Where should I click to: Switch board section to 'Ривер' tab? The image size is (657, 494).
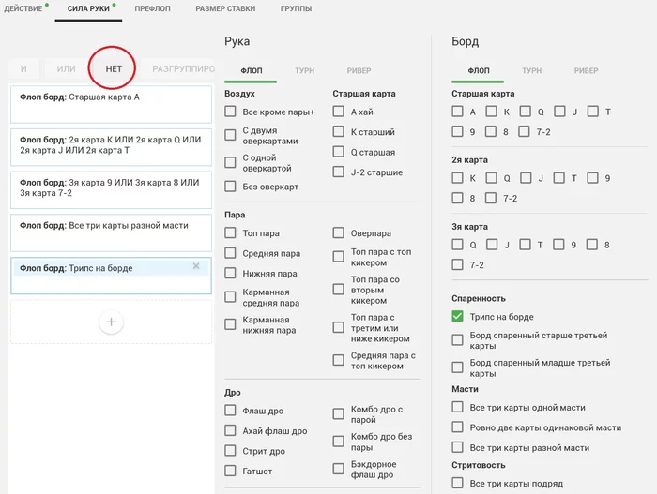click(x=586, y=70)
